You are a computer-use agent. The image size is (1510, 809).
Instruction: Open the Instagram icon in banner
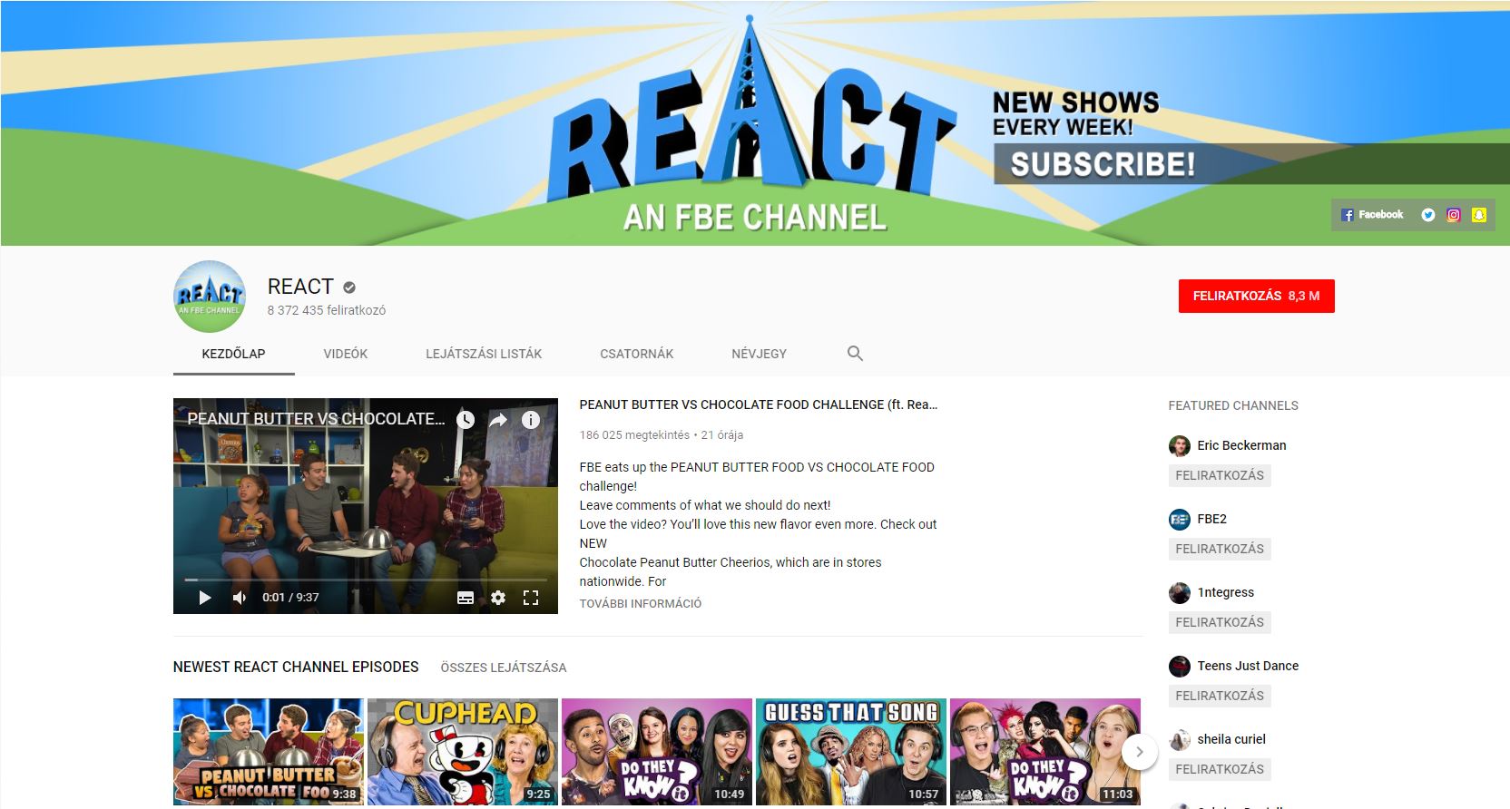click(x=1454, y=215)
